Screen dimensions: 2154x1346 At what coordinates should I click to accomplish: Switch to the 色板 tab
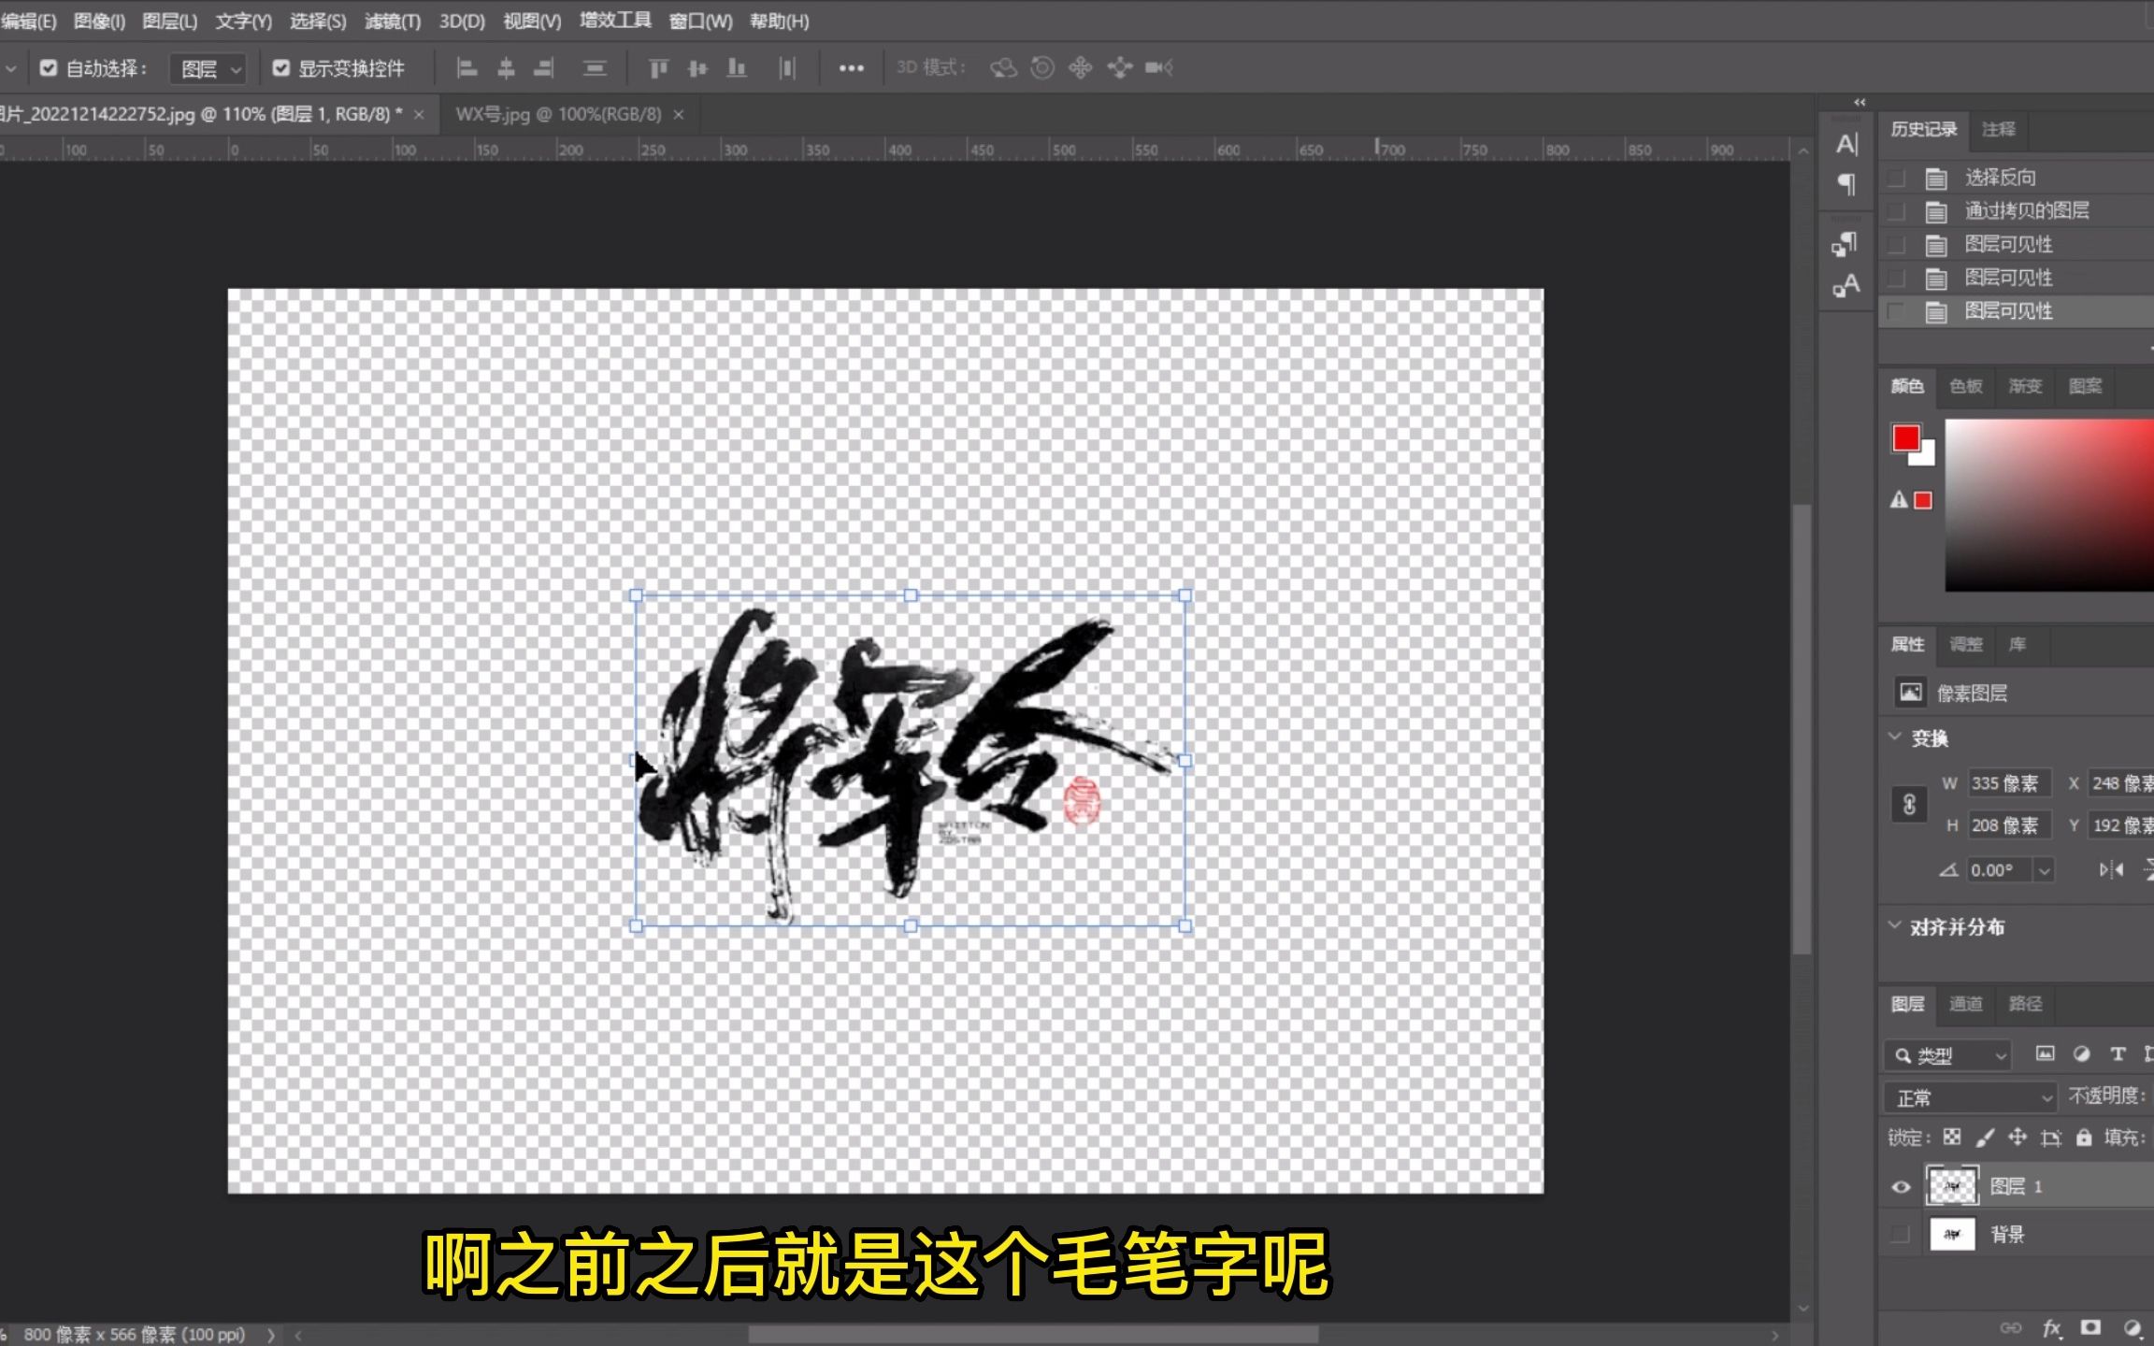(1965, 386)
